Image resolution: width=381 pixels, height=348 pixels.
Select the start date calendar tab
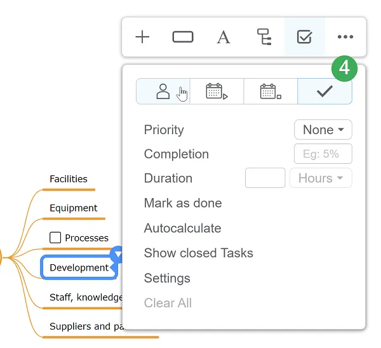tap(217, 91)
